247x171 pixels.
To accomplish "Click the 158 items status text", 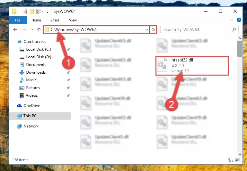I will (x=21, y=160).
